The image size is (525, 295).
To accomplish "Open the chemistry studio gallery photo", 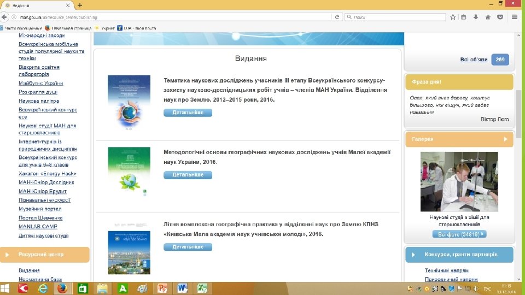I will pos(459,181).
